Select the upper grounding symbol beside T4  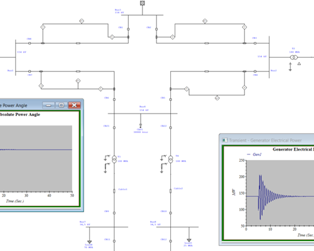tap(163, 158)
